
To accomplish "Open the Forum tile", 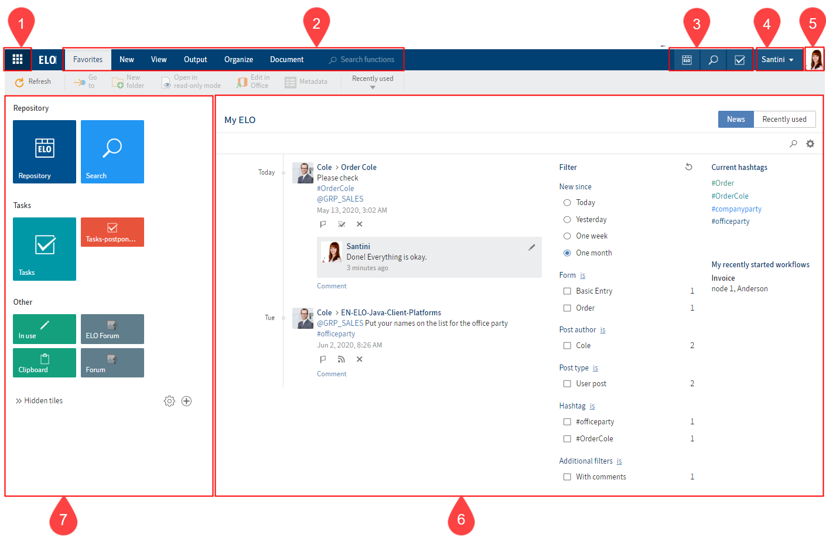I will pyautogui.click(x=112, y=363).
